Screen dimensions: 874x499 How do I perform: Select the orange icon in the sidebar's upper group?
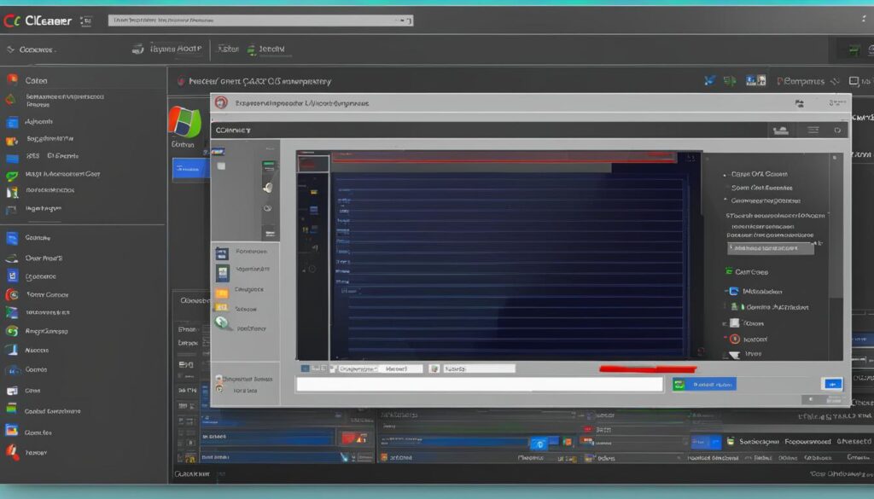click(x=12, y=140)
